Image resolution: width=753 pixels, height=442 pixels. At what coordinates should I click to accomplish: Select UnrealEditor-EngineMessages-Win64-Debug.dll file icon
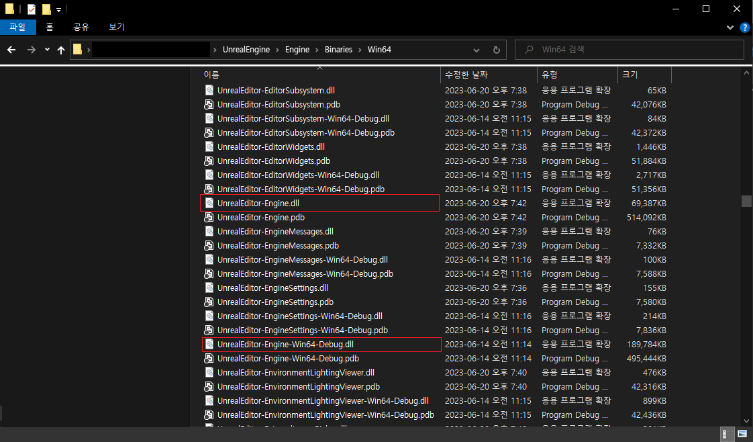(x=209, y=259)
